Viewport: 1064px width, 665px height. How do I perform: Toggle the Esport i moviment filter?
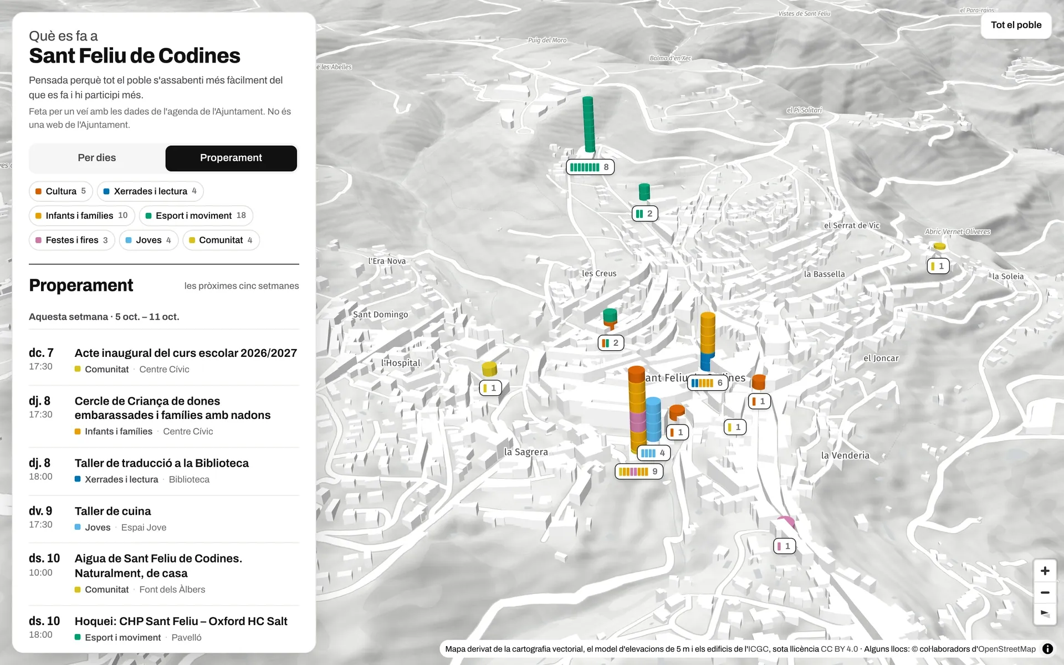196,216
